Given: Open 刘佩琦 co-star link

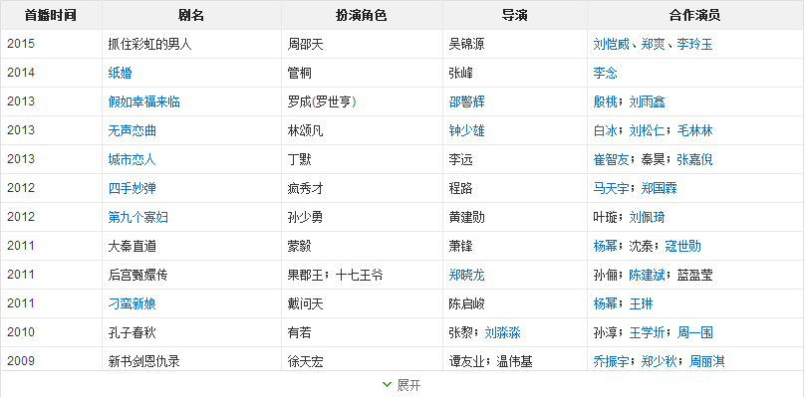Looking at the screenshot, I should click(x=647, y=217).
